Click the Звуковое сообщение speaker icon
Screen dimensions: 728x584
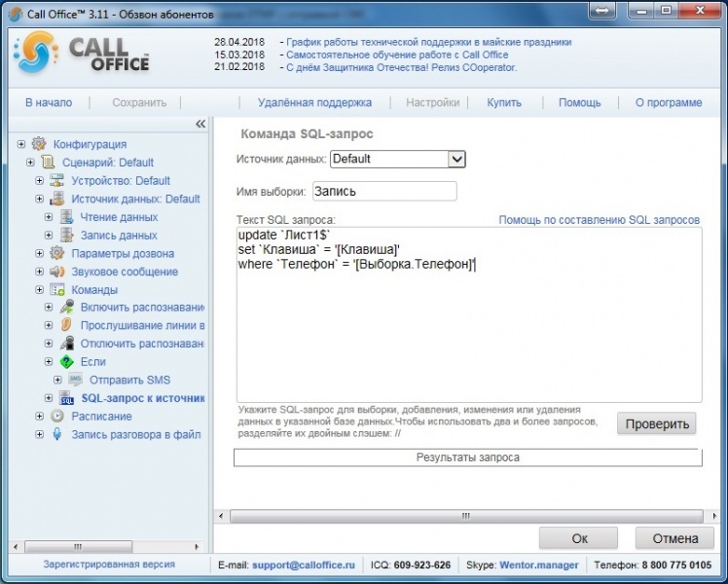coord(57,272)
